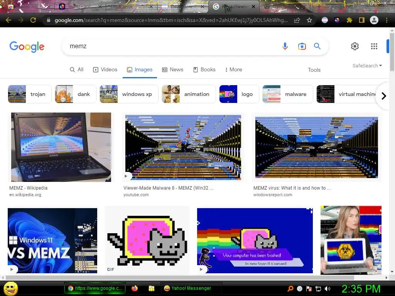Open the smiley Start button on taskbar

click(10, 289)
